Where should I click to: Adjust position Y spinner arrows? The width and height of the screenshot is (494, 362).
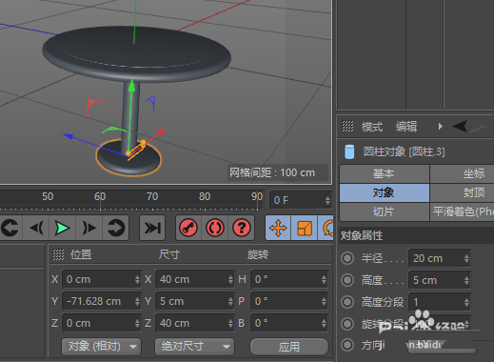pyautogui.click(x=137, y=301)
